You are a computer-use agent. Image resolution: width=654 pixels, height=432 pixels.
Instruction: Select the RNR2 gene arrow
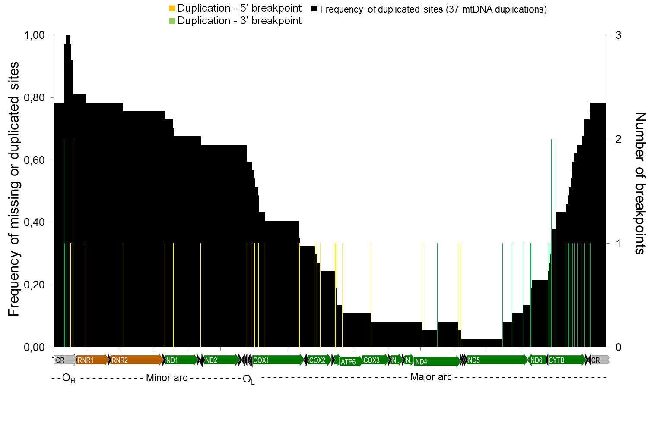[136, 360]
